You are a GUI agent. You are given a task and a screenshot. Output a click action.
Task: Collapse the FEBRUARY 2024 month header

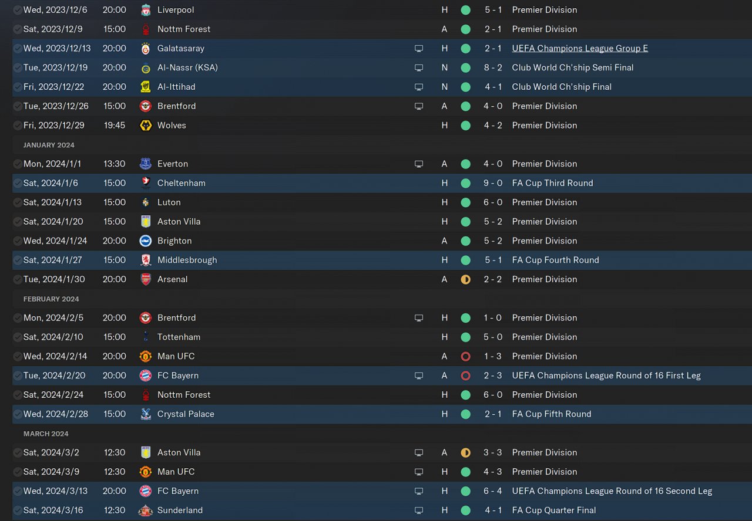[x=51, y=299]
